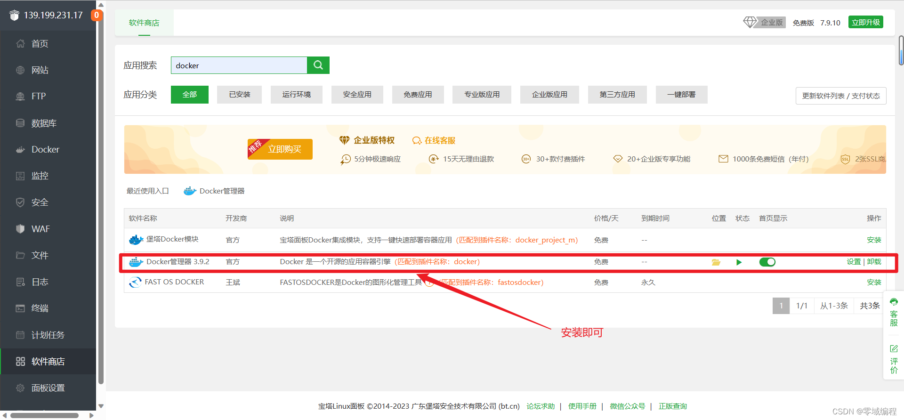Click the WAF shield icon
Screen dimensions: 904x420
[x=20, y=229]
